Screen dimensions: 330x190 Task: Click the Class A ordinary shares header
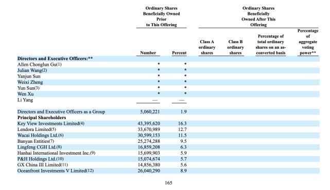tap(207, 47)
